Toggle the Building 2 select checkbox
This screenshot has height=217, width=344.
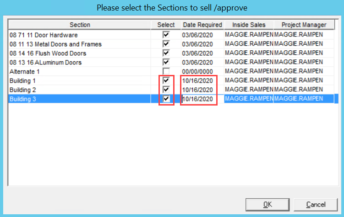[x=166, y=90]
